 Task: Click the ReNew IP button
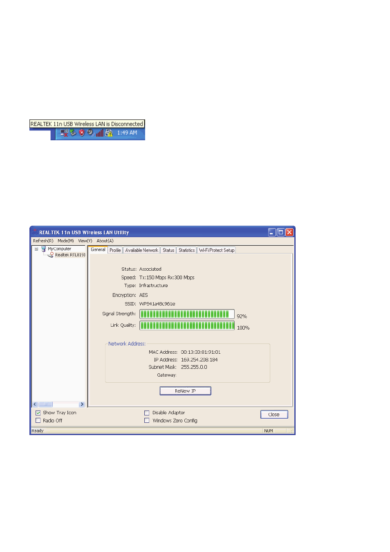[185, 391]
